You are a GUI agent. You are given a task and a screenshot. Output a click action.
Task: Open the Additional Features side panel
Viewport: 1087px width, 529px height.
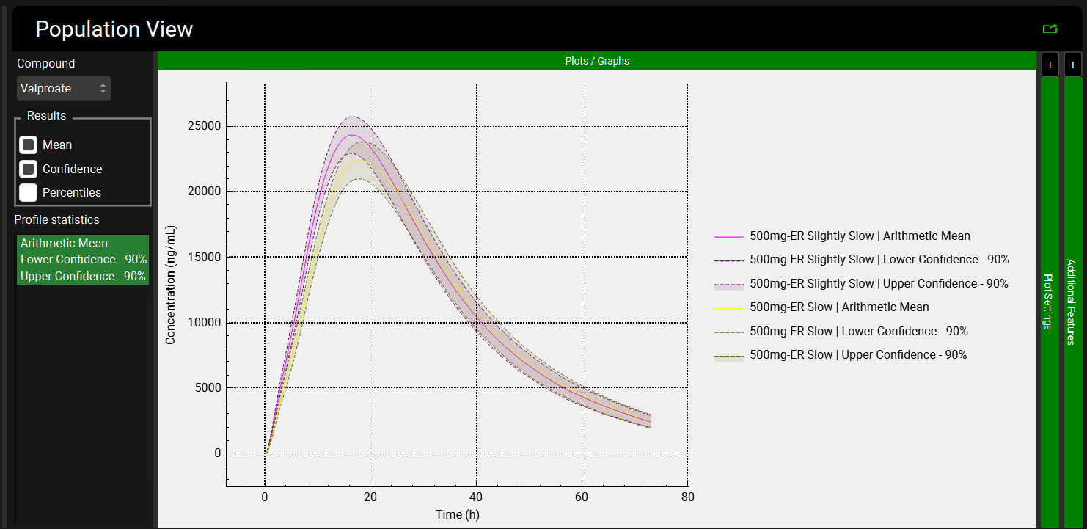pos(1073,301)
